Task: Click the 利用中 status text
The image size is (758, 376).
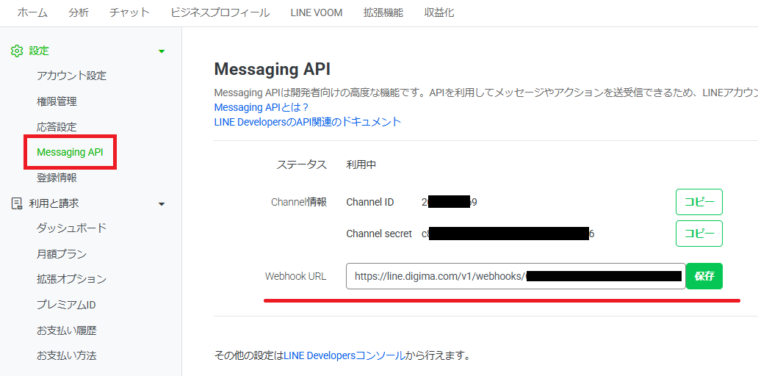Action: point(361,164)
